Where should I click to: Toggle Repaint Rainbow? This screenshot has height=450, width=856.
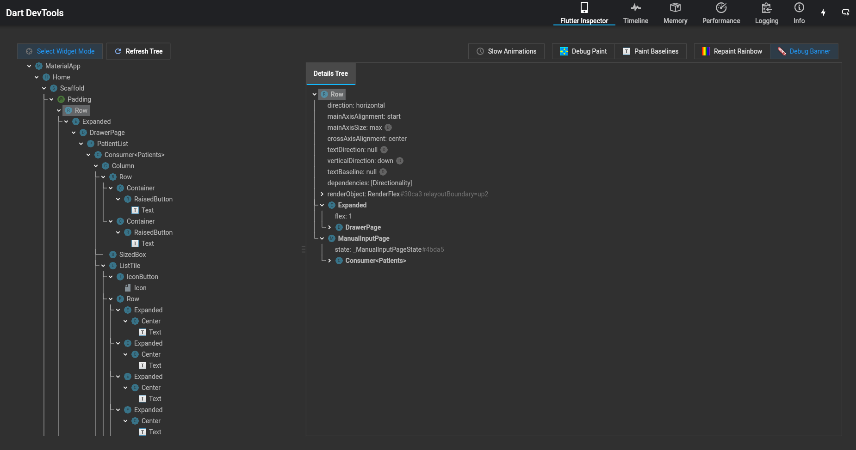732,51
